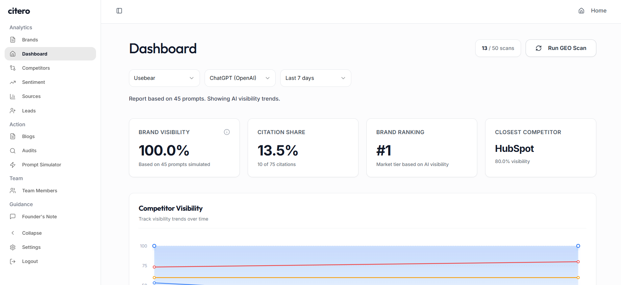Click the Home link in header
The width and height of the screenshot is (621, 285).
click(599, 11)
